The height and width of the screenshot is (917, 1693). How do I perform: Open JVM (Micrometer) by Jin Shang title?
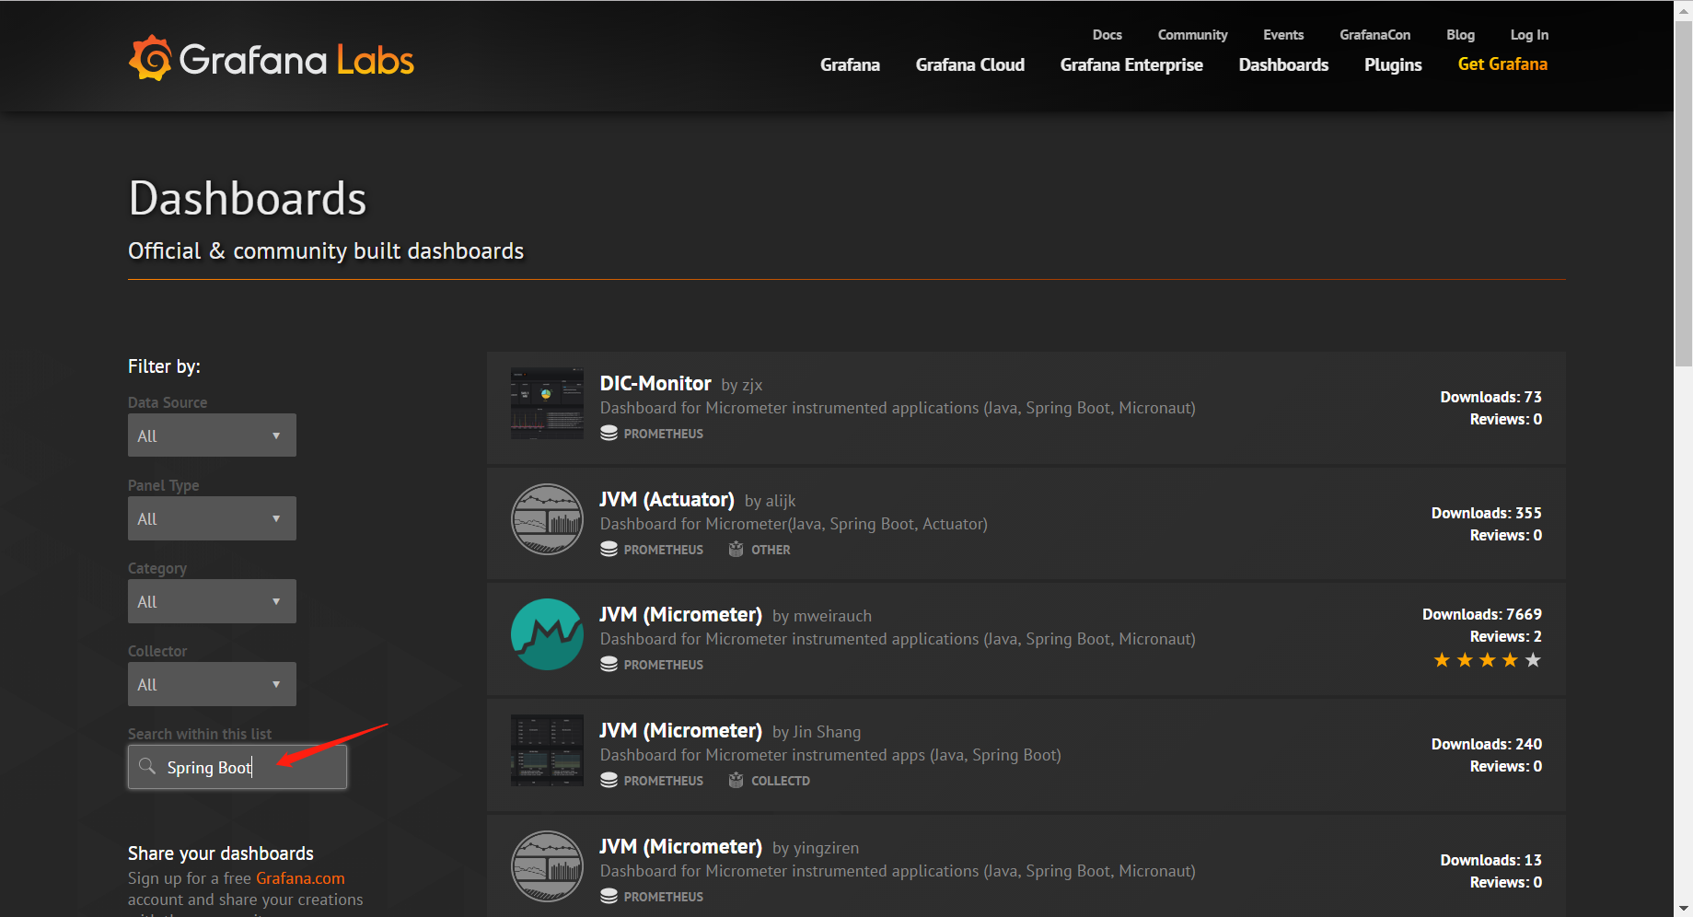[680, 730]
